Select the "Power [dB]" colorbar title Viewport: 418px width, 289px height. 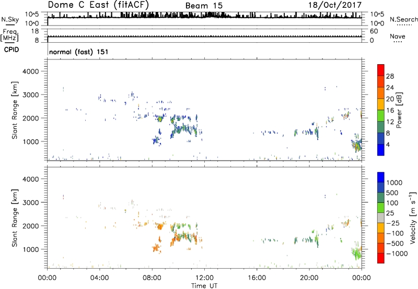(399, 110)
